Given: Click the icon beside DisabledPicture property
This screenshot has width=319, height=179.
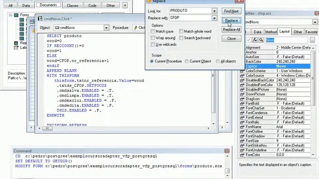Looking at the screenshot, I should (242, 89).
